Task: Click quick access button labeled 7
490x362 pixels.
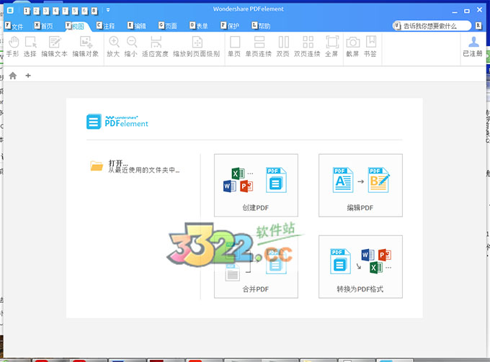Action: [65, 12]
